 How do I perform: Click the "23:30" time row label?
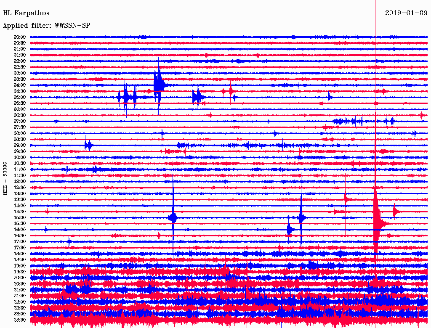[20, 320]
